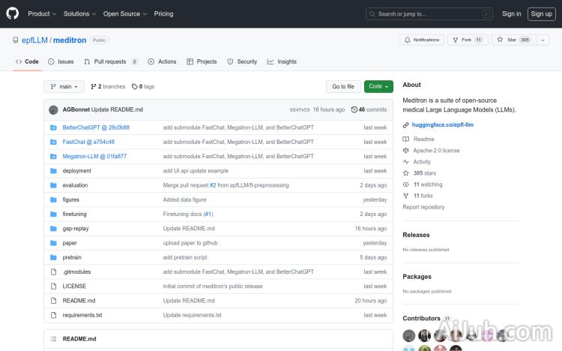
Task: Open the green Code dropdown
Action: pyautogui.click(x=378, y=86)
